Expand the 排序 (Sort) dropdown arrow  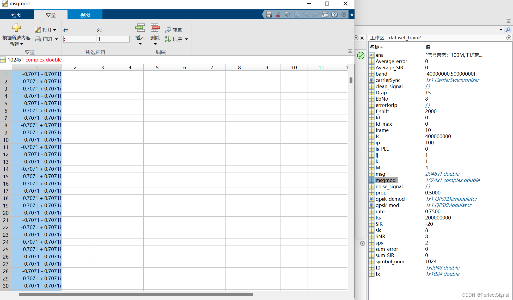click(x=187, y=39)
